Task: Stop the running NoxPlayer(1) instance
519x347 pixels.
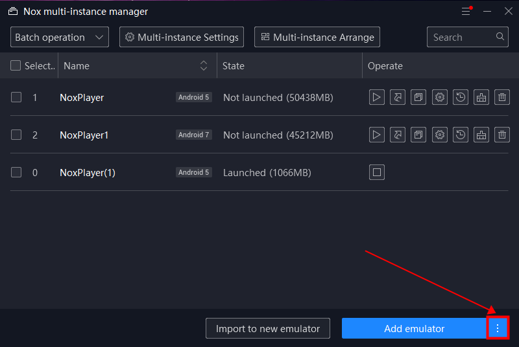Action: point(377,172)
